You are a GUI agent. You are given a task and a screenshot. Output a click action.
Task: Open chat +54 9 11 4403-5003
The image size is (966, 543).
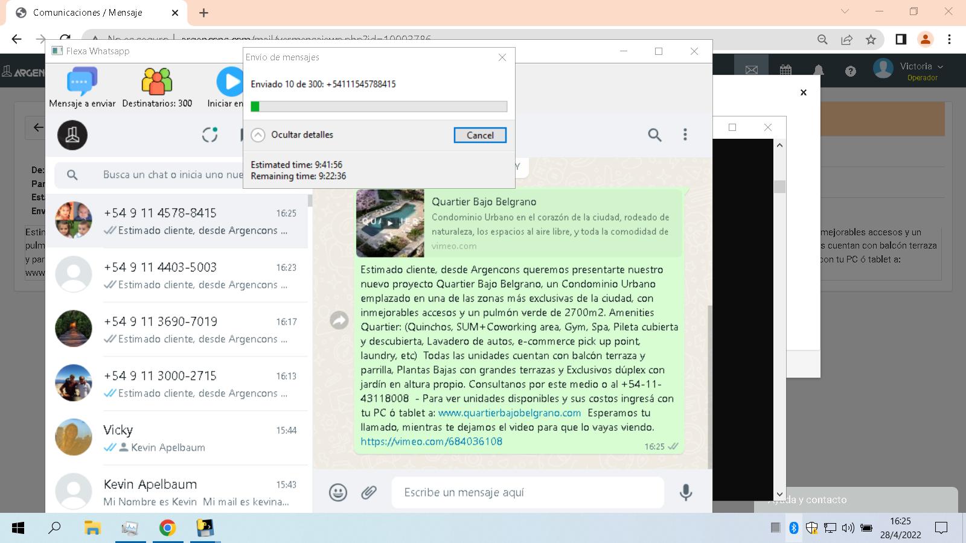coord(177,275)
